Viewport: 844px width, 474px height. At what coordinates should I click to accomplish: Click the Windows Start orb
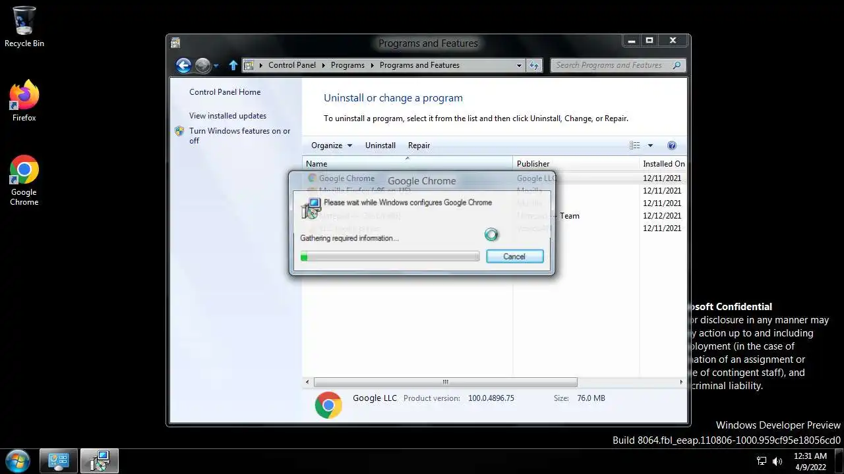17,461
